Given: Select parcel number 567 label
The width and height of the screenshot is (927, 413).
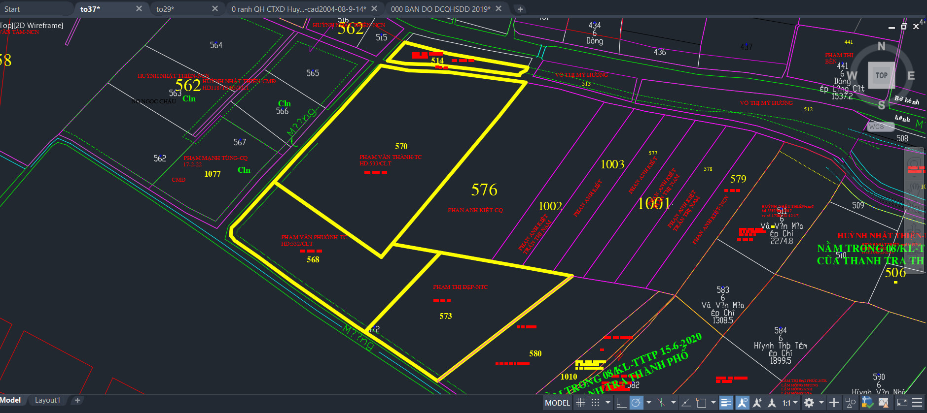Looking at the screenshot, I should pos(240,142).
